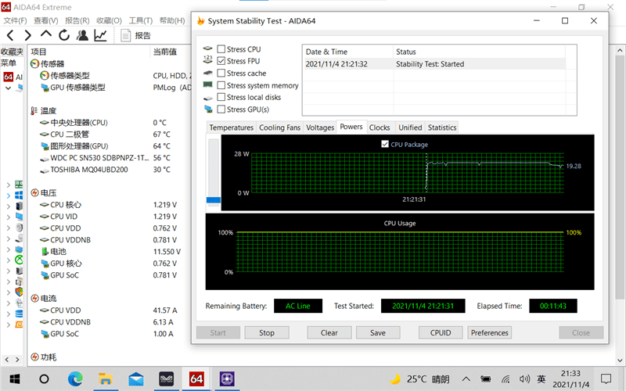Go up one level with the up arrow
The image size is (626, 391).
pyautogui.click(x=46, y=34)
